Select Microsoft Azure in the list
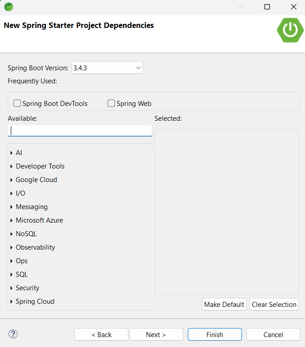This screenshot has width=305, height=347. (x=39, y=220)
